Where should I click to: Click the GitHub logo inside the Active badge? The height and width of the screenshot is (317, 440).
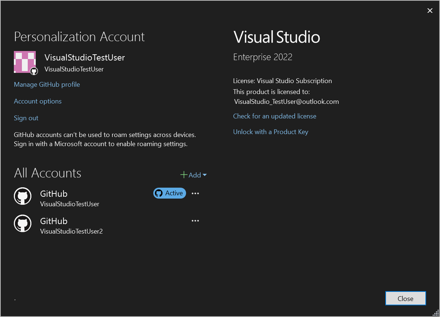[159, 193]
